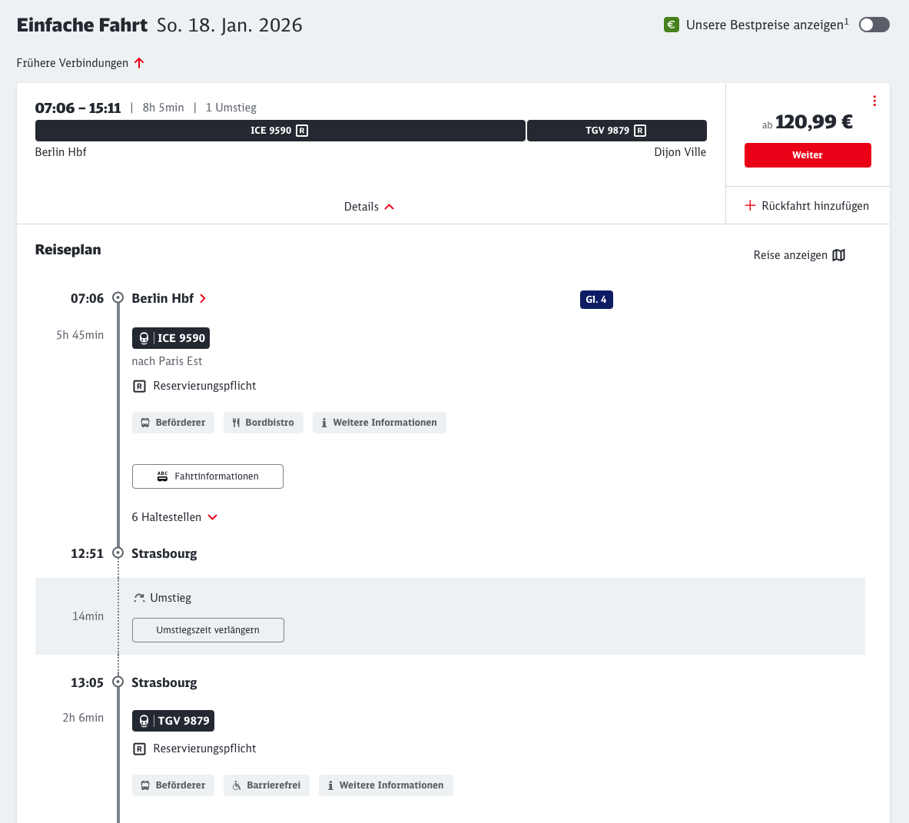
Task: Open the three-dot options menu
Action: [x=874, y=101]
